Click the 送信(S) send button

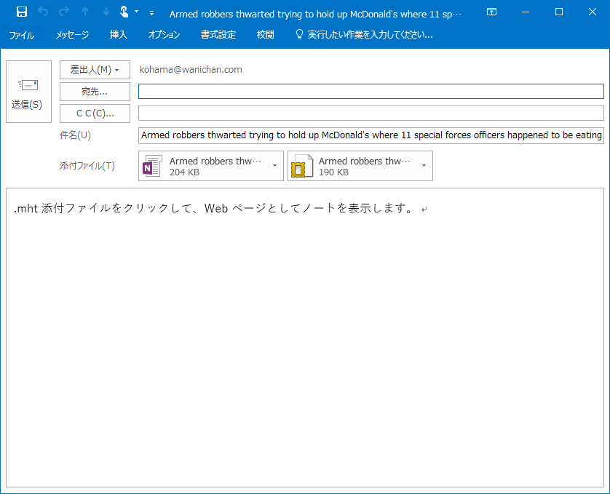tap(29, 92)
